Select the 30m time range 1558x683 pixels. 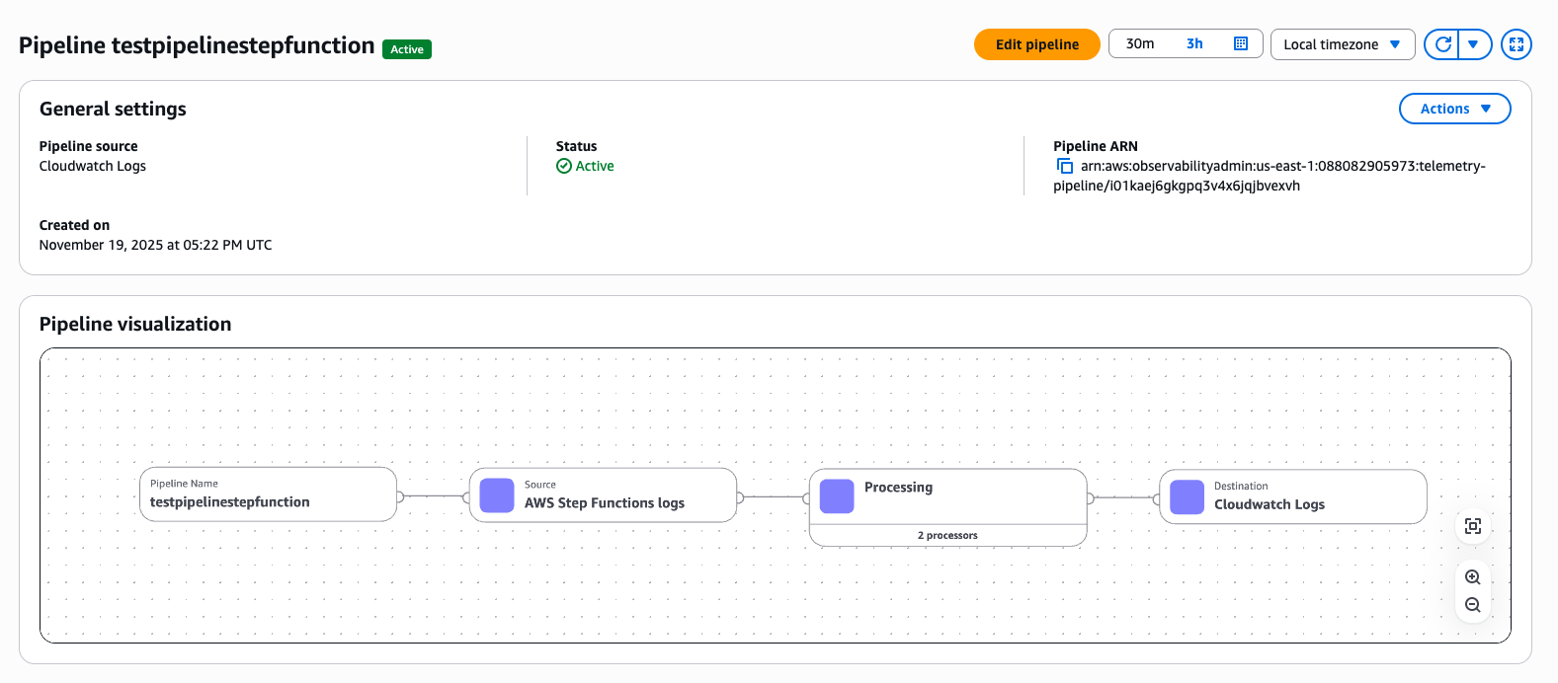(x=1140, y=43)
